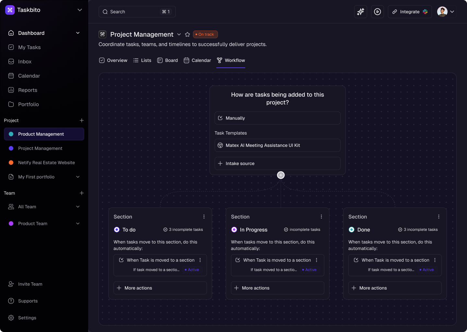Open the user profile dropdown arrow

click(x=452, y=12)
